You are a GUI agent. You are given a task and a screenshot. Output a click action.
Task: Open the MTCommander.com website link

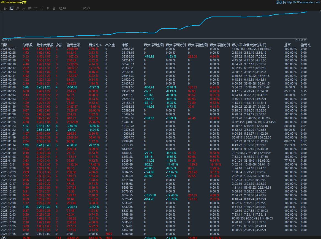coord(303,2)
